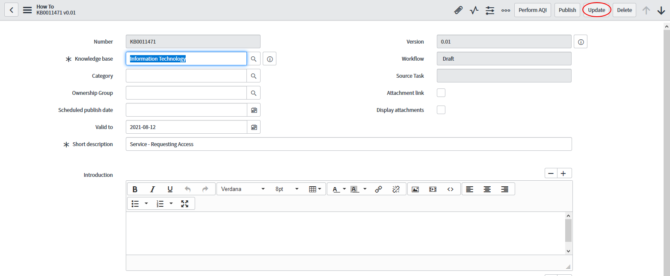
Task: Click the Knowledge base lookup magnifier
Action: pyautogui.click(x=254, y=59)
